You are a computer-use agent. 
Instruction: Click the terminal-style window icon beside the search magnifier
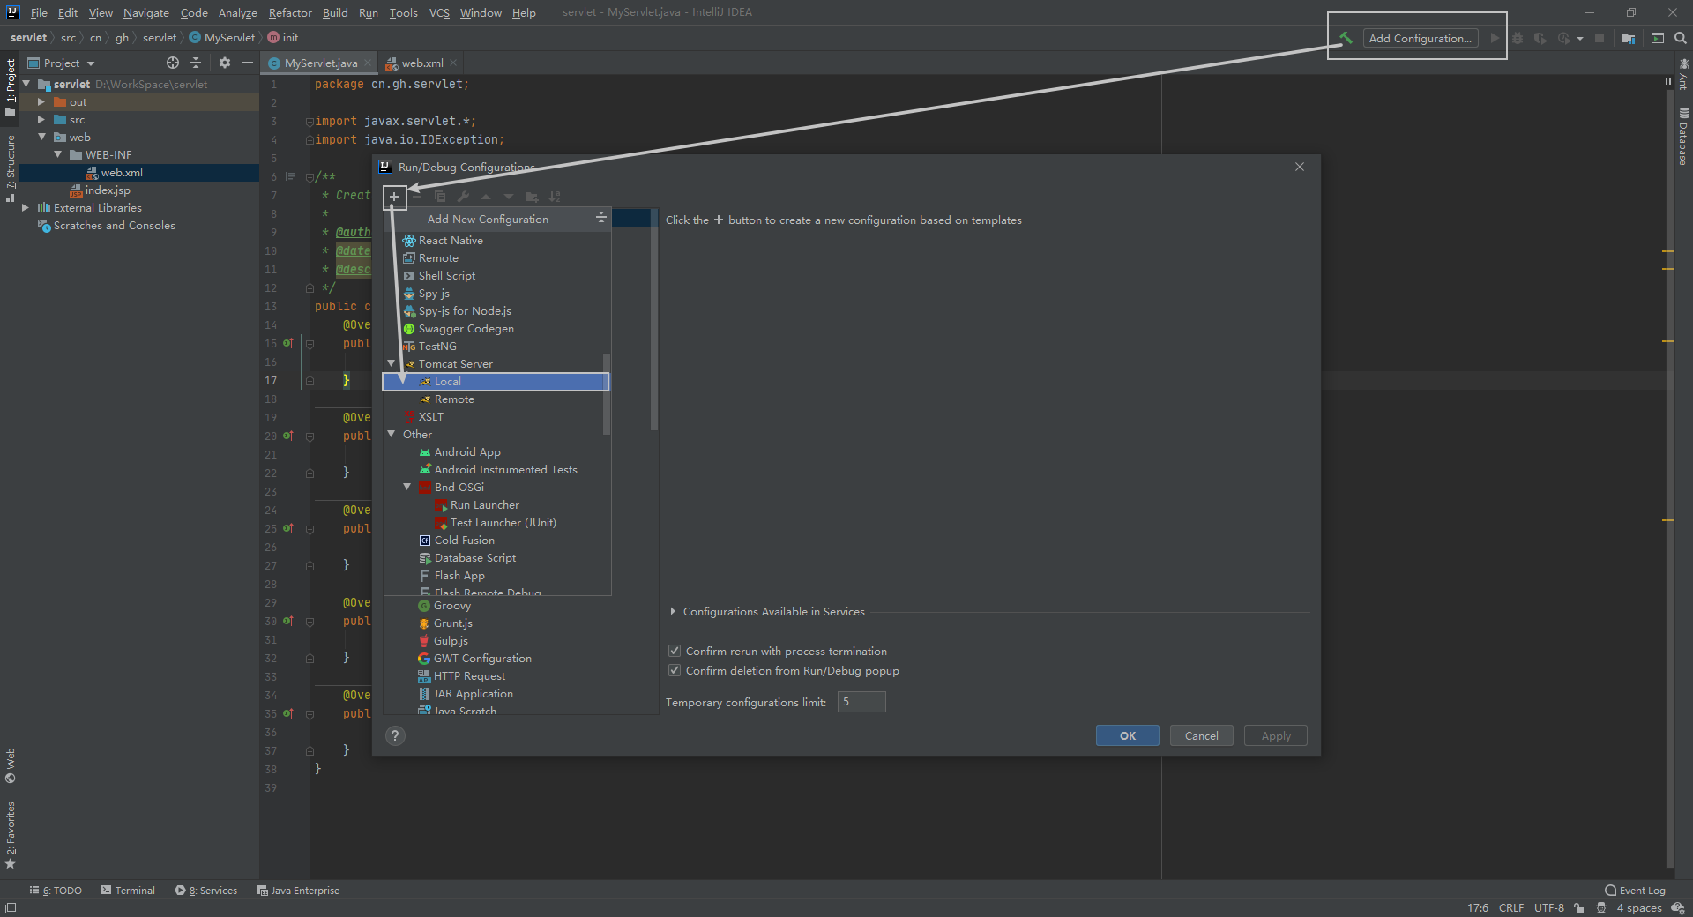[1657, 38]
